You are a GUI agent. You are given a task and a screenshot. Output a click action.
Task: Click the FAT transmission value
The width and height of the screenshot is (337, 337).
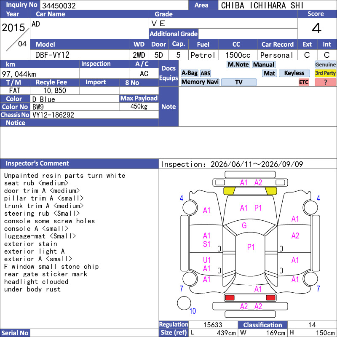(x=15, y=91)
